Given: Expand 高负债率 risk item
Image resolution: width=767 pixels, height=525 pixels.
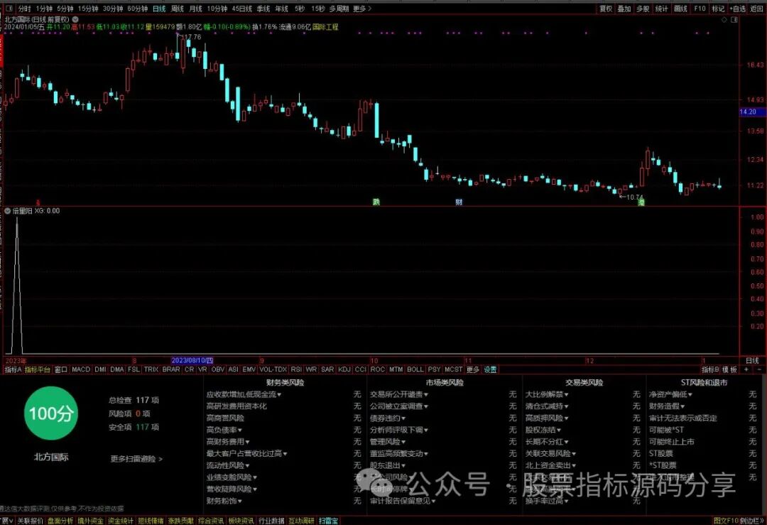Looking at the screenshot, I should (224, 430).
